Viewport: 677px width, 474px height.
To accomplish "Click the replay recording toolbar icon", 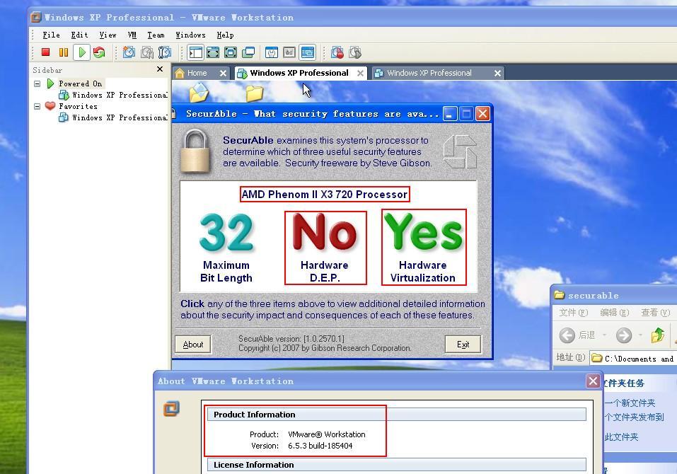I will point(355,52).
